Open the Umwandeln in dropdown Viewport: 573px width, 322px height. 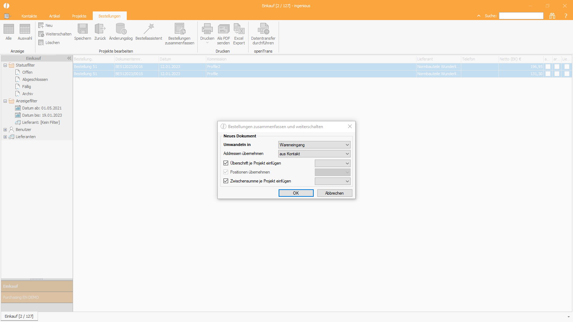click(314, 145)
